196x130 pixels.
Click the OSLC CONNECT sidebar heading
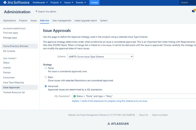10,58
